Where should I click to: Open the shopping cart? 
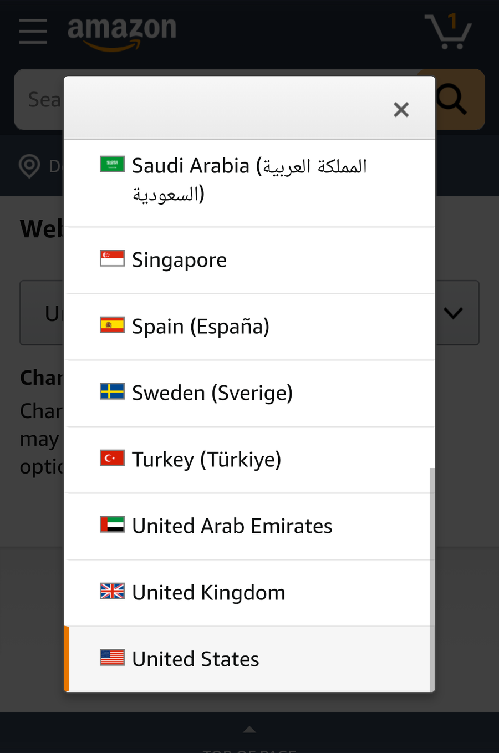[448, 31]
